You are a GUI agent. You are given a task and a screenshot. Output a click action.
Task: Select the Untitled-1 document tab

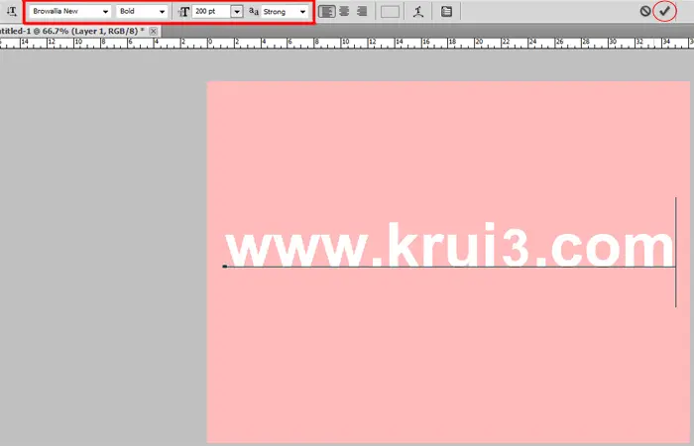pyautogui.click(x=69, y=32)
